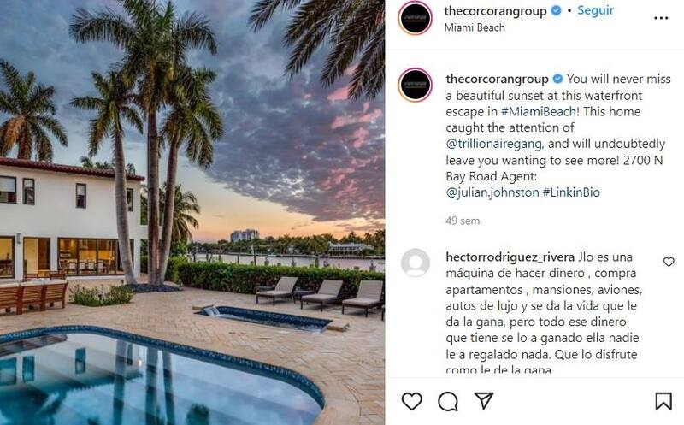The image size is (684, 425).
Task: Open thecorcorangroup profile picture in header
Action: 416,18
